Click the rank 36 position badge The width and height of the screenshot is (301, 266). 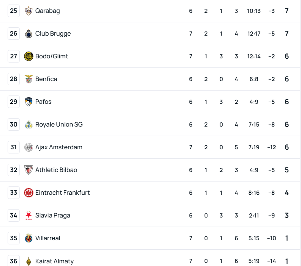14,261
